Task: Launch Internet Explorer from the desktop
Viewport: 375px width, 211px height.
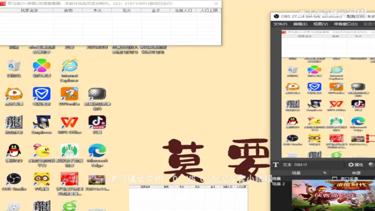Action: point(69,70)
